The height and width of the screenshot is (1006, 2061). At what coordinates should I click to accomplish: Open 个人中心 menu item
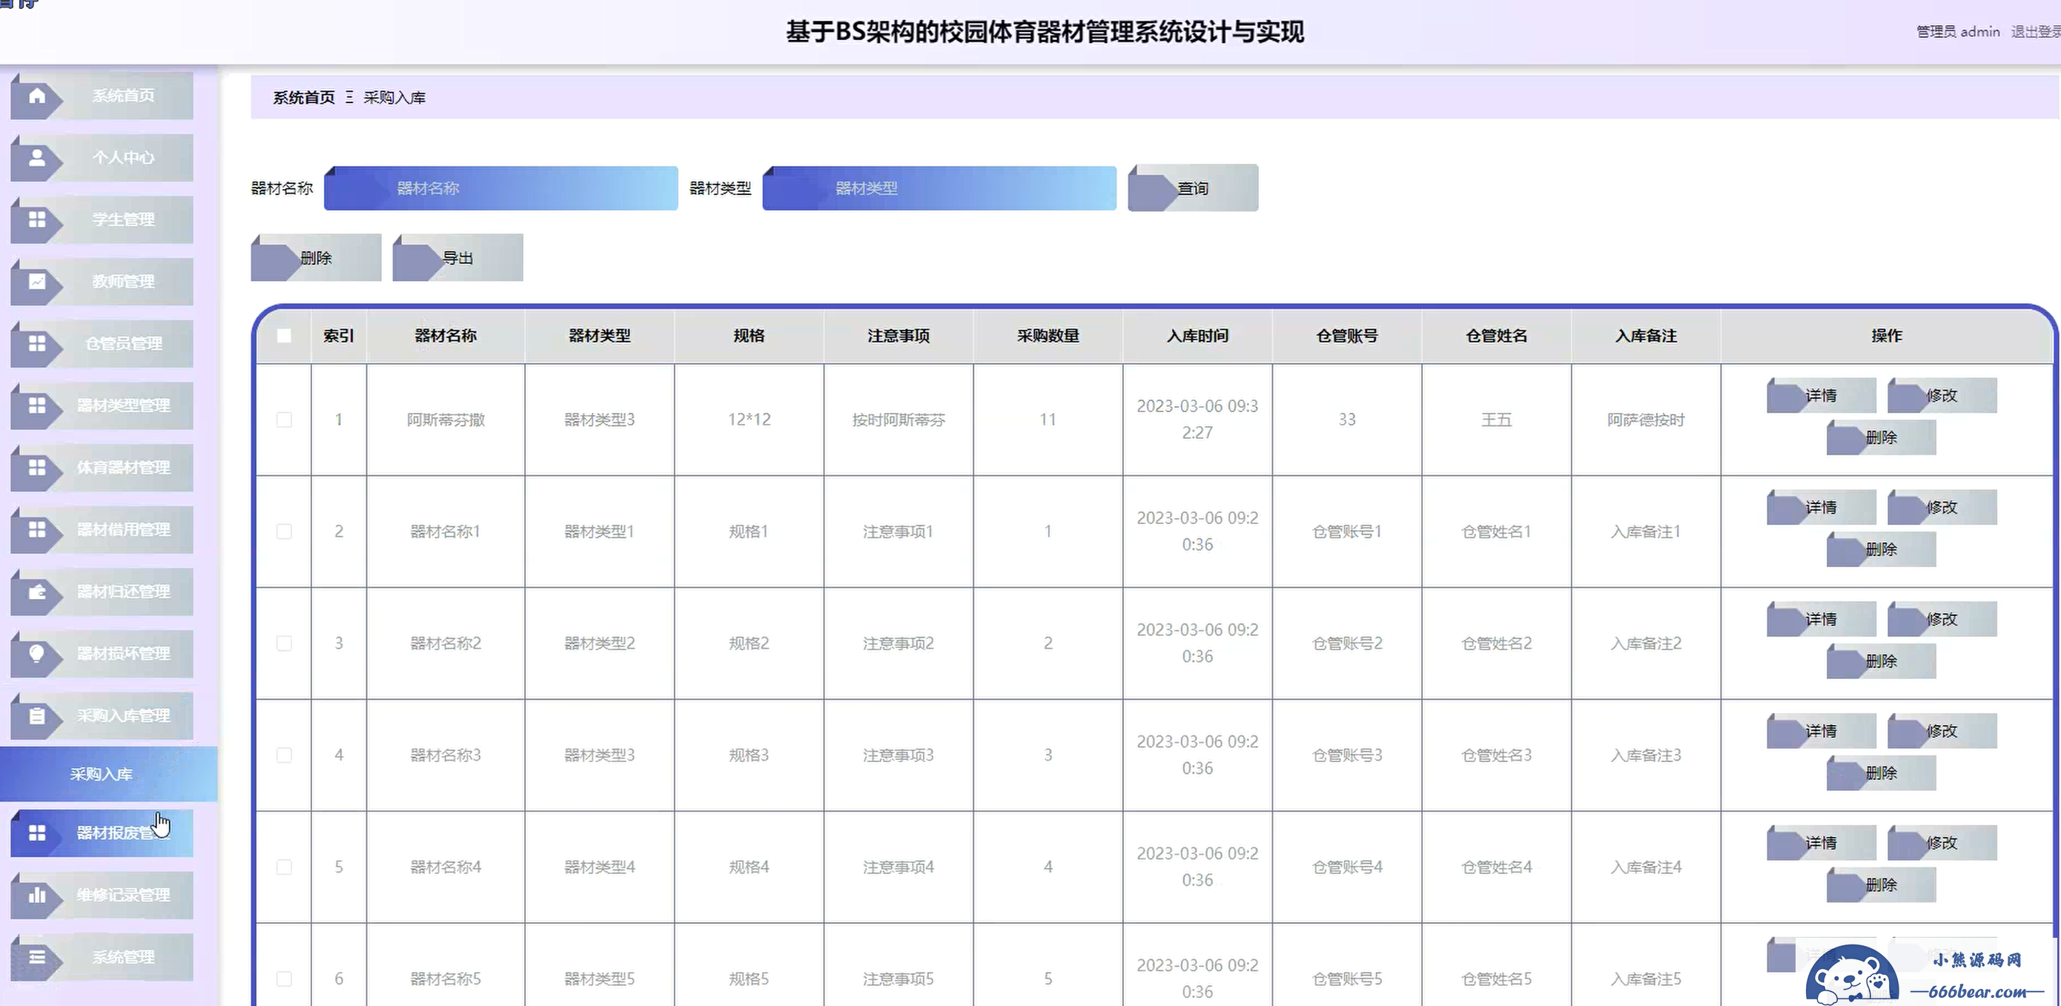(x=102, y=158)
